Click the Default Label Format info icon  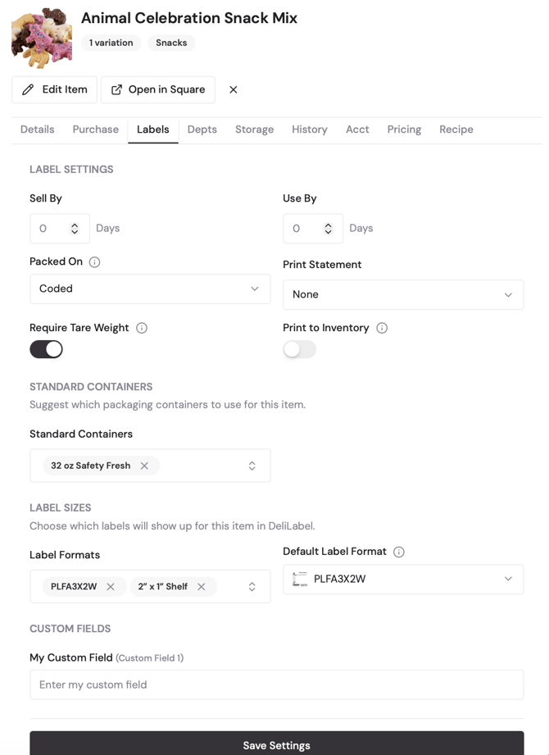pos(399,552)
